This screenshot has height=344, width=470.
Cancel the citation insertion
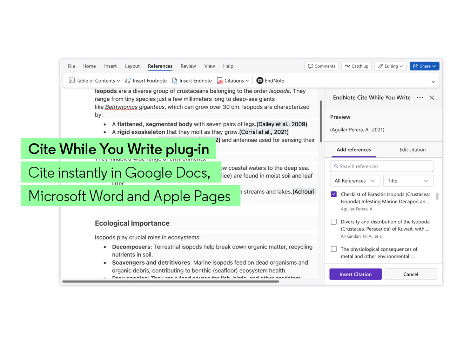[x=411, y=274]
